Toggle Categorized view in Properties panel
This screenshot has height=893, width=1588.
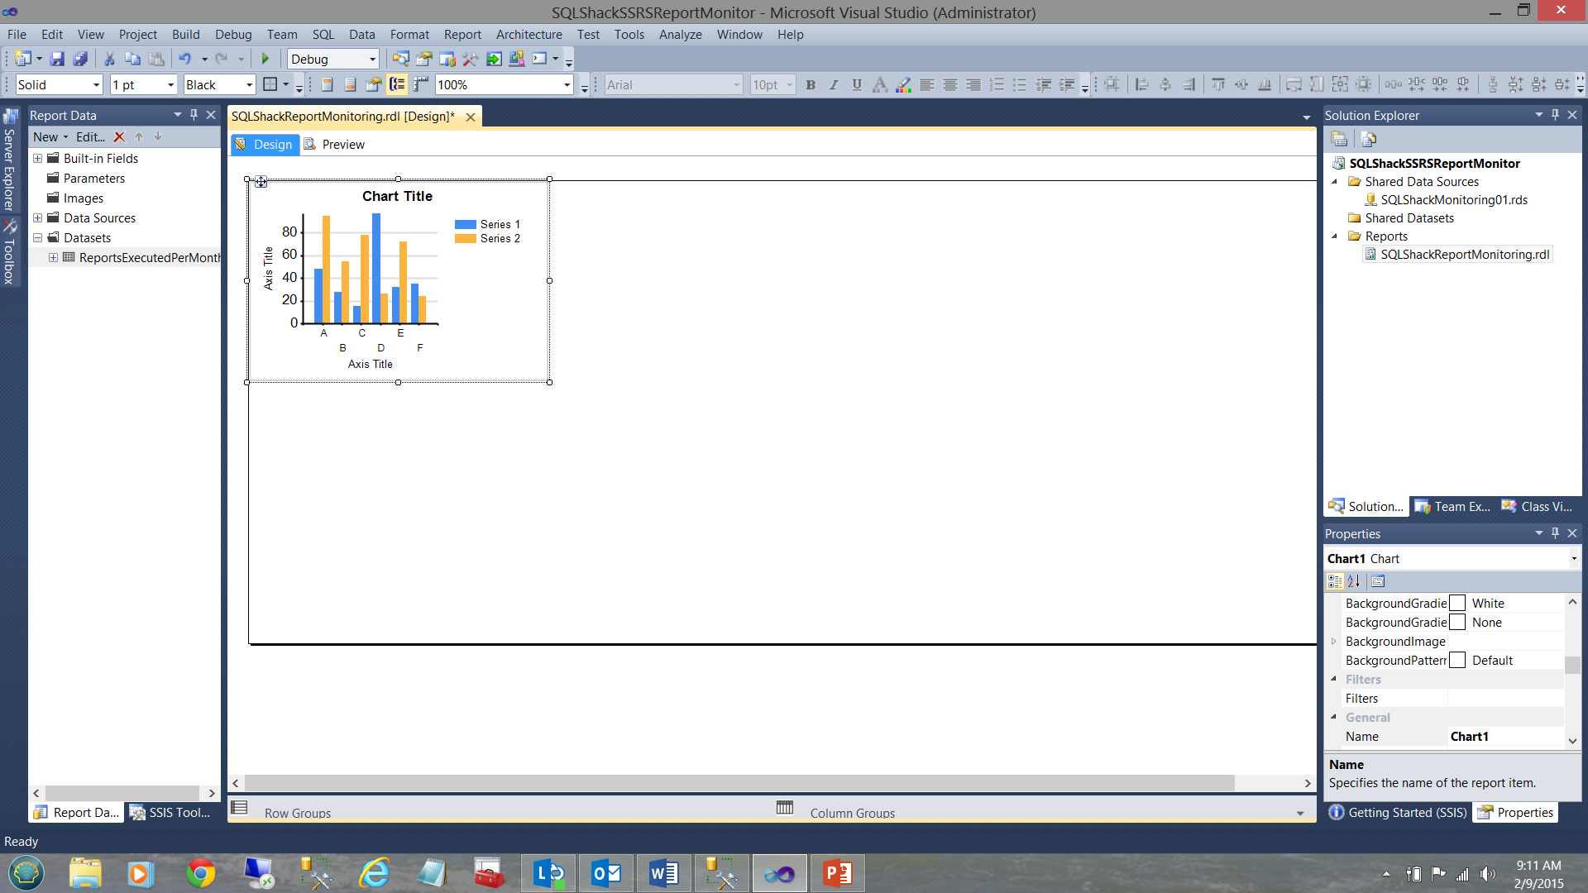tap(1334, 581)
